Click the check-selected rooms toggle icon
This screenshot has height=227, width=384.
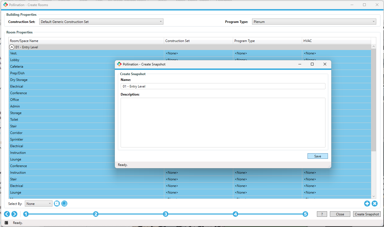(x=57, y=204)
